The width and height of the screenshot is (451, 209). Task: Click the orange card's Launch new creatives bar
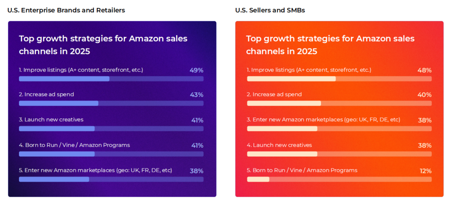click(339, 154)
